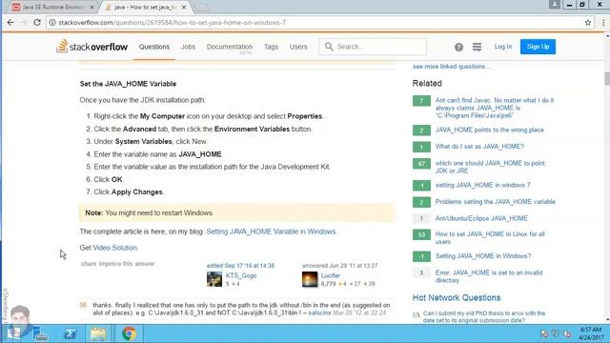Open Lucifer user profile link
Viewport: 610px width, 343px height.
click(331, 275)
